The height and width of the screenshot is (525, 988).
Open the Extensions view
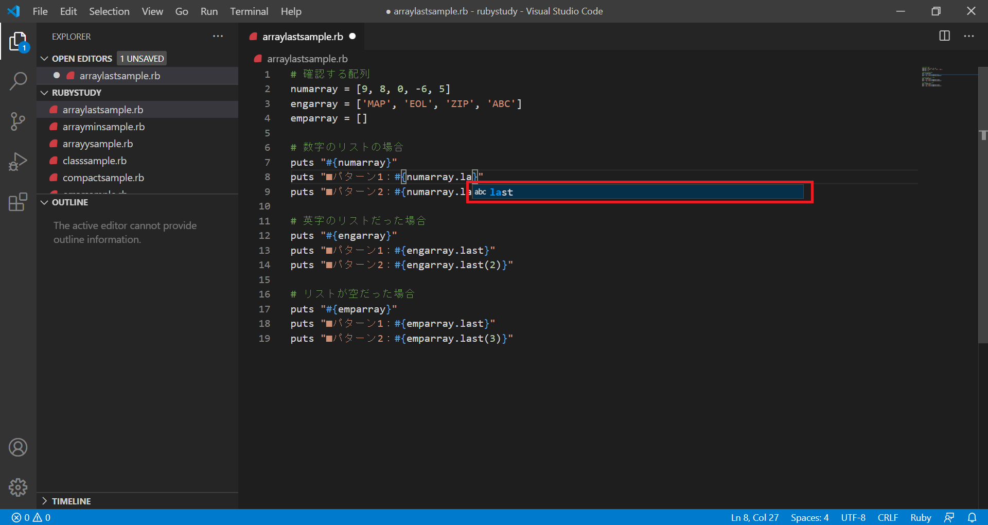point(18,202)
